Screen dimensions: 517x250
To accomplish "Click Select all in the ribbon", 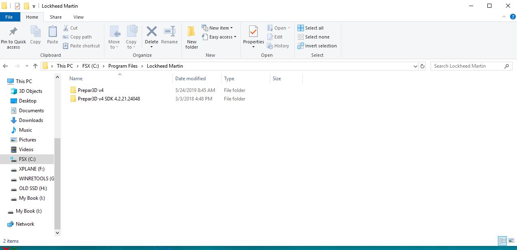I will [x=310, y=28].
